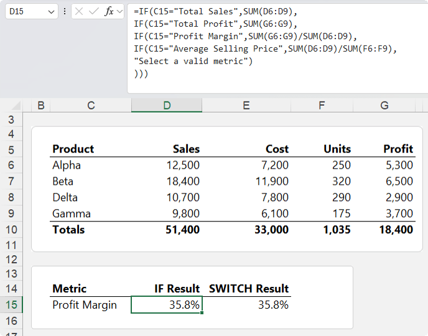Select column F header
428x336 pixels.
click(322, 105)
